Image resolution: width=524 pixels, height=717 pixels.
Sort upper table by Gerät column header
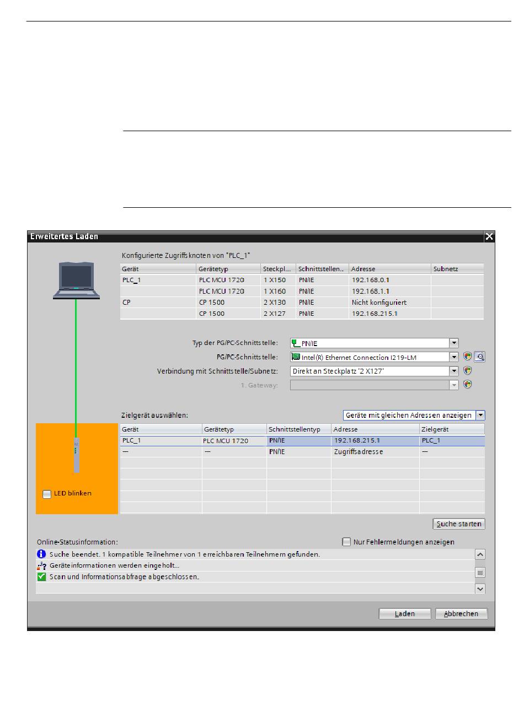point(158,269)
